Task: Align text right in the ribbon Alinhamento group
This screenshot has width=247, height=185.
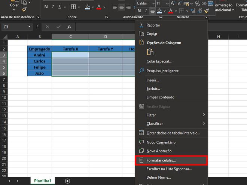Action: coord(128,7)
